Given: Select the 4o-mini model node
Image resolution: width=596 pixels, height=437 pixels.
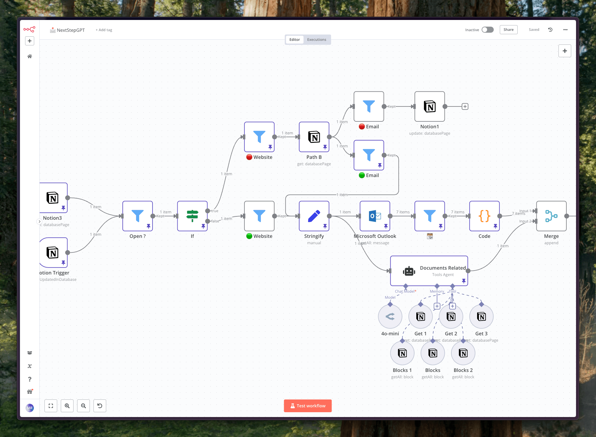Looking at the screenshot, I should [x=390, y=317].
